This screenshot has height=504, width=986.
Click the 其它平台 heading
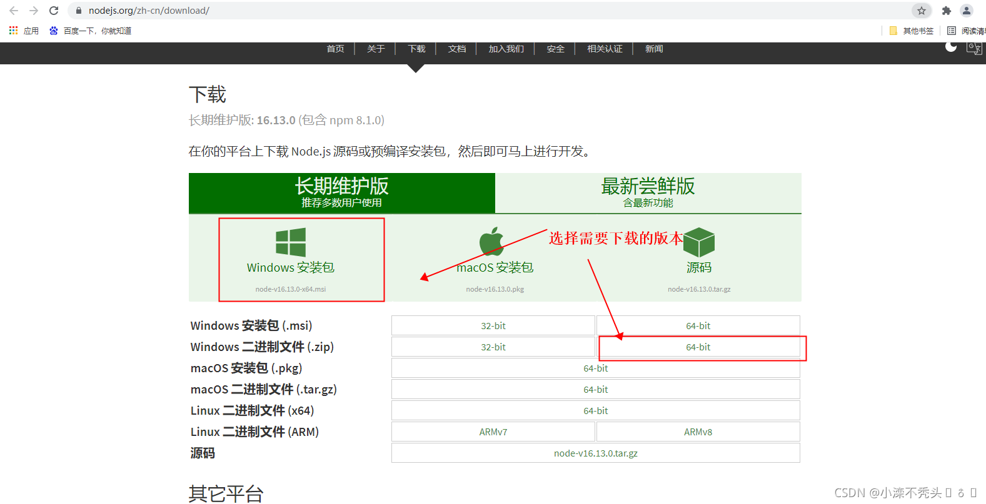[226, 493]
